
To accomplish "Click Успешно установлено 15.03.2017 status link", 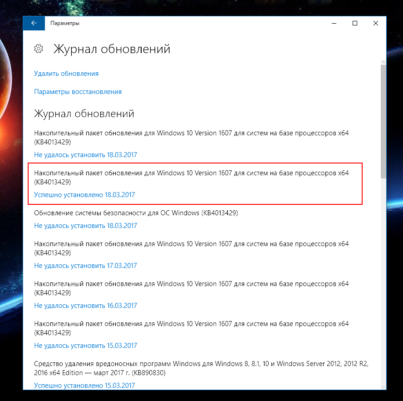I will 84,386.
